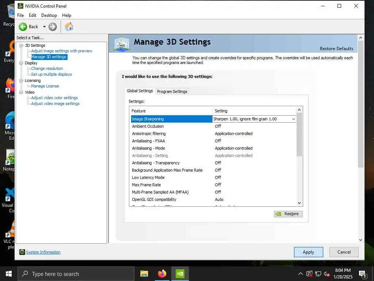
Task: Click the NVIDIA Control Panel title bar icon
Action: coord(20,6)
